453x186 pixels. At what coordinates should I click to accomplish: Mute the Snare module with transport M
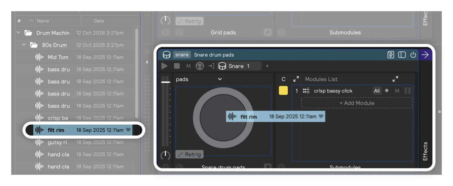tap(188, 66)
